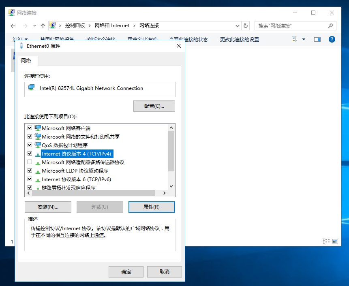349x286 pixels.
Task: Cancel with the 取消 button
Action: click(165, 272)
